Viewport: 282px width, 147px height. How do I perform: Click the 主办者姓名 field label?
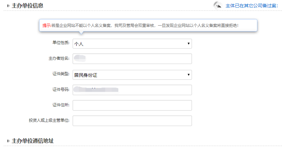(x=59, y=58)
